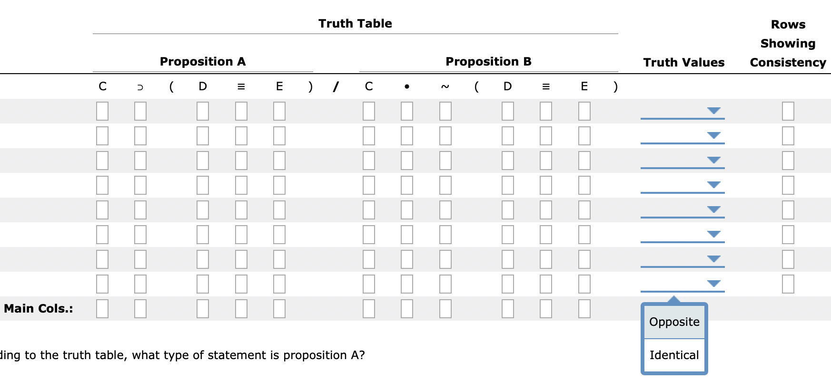Click the Main Cols box under the horseshoe operator
Viewport: 831px width, 380px height.
pyautogui.click(x=139, y=308)
